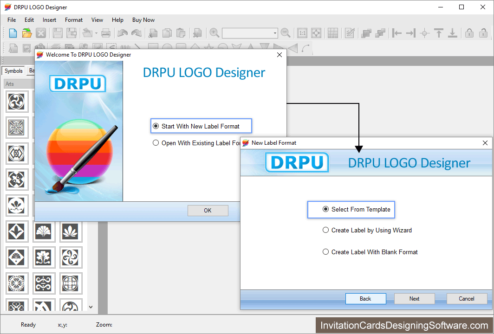This screenshot has height=334, width=494.
Task: Select Open With Existing Label Format option
Action: click(196, 143)
